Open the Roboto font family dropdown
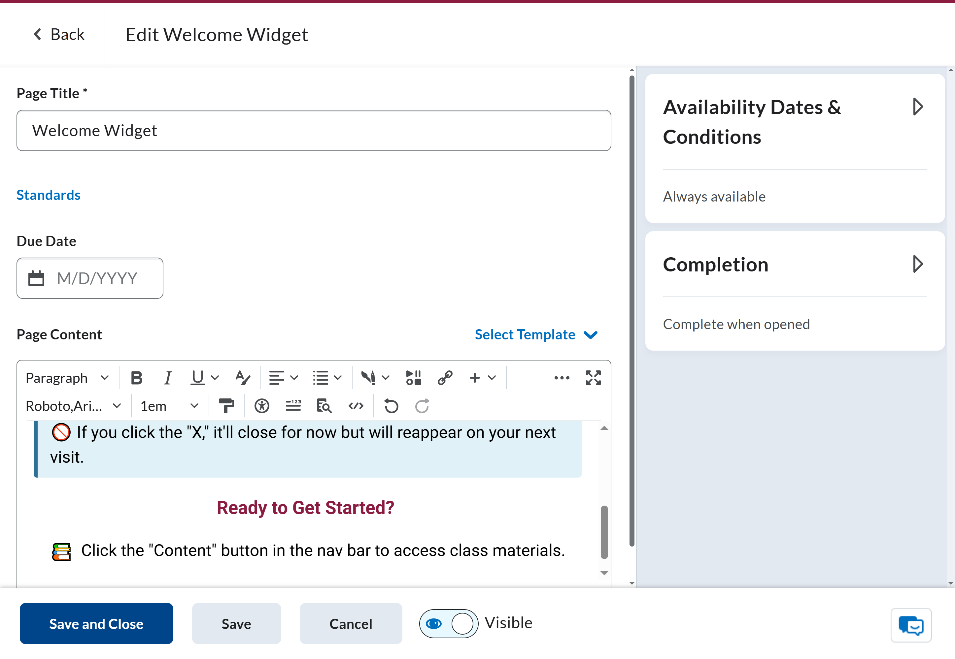The image size is (955, 659). tap(74, 406)
